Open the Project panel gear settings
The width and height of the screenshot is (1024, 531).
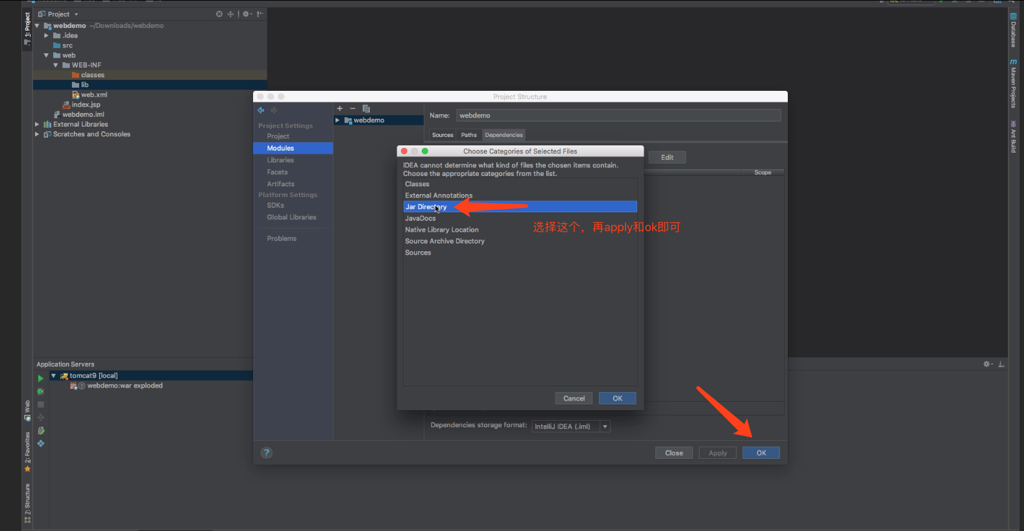(247, 14)
